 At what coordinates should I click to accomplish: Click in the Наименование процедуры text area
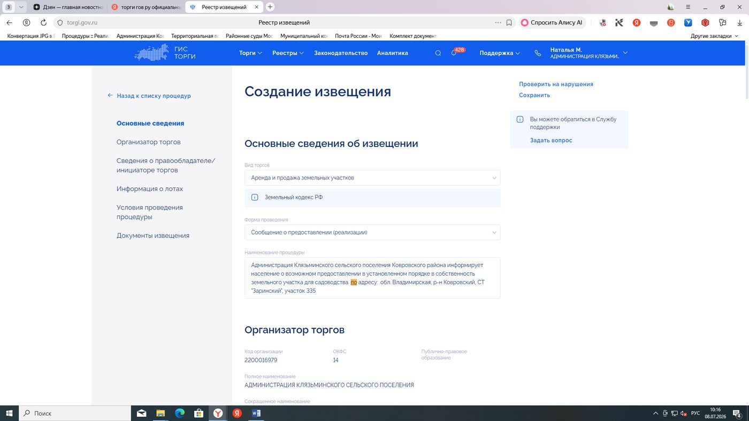coord(372,278)
